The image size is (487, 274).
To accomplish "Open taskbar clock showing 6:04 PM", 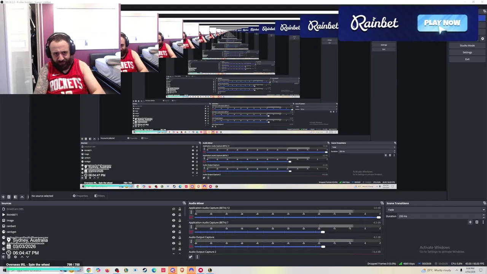I will coord(471,270).
